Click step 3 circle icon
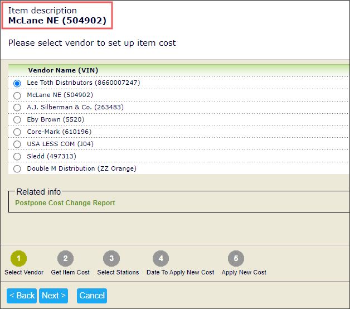 111,259
